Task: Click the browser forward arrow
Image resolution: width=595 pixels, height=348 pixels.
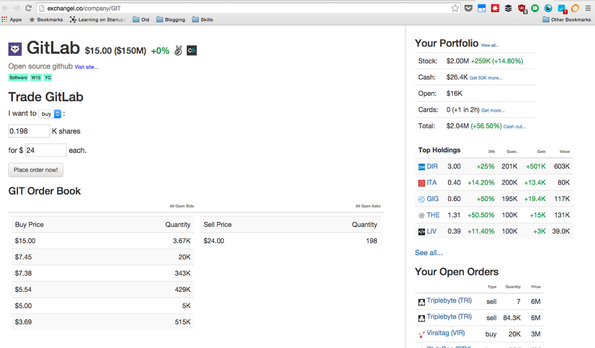Action: 17,8
